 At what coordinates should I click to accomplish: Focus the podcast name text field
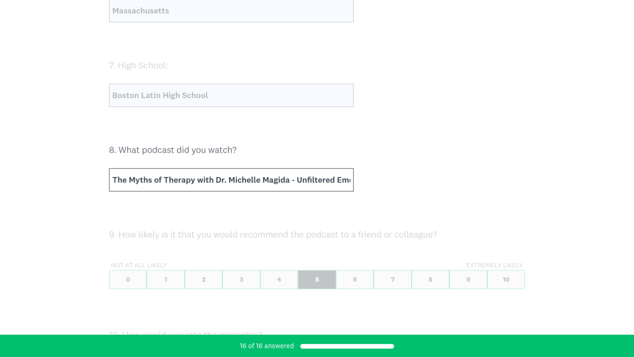point(231,180)
